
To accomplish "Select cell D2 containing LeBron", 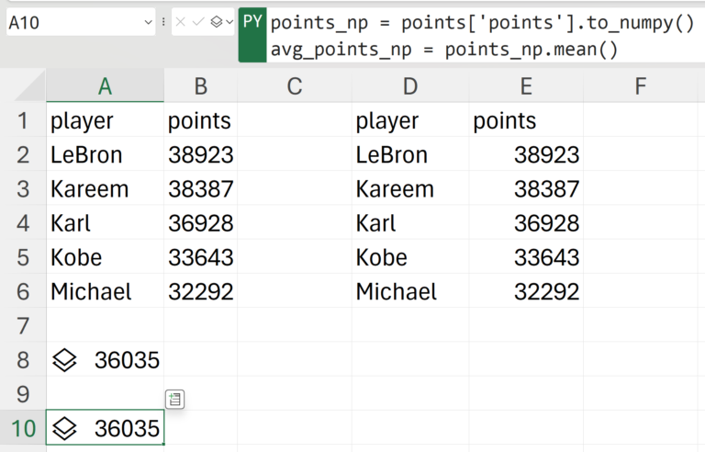I will click(410, 155).
